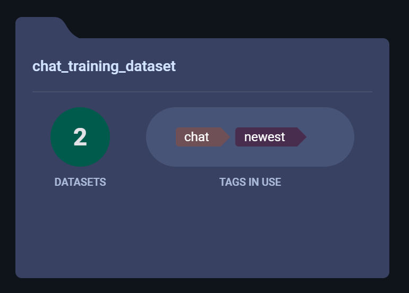This screenshot has height=293, width=409.
Task: Select the word "chat" in the tag
Action: [197, 137]
